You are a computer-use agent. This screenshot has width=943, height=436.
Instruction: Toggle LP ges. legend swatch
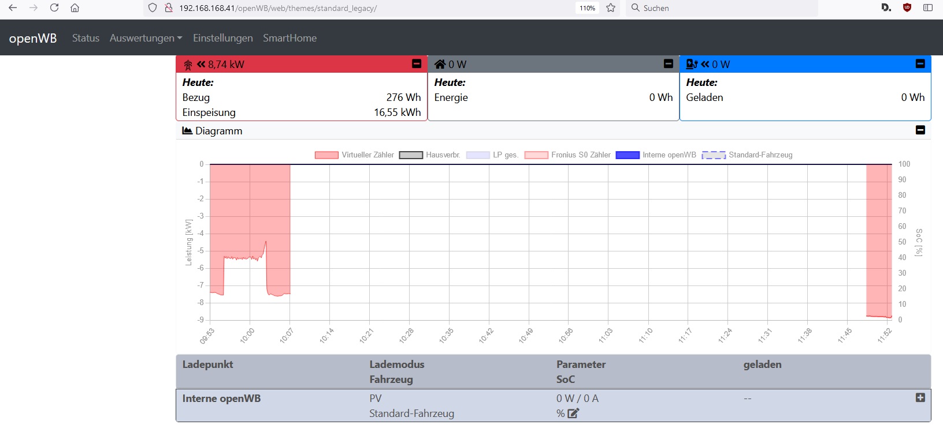[x=478, y=155]
